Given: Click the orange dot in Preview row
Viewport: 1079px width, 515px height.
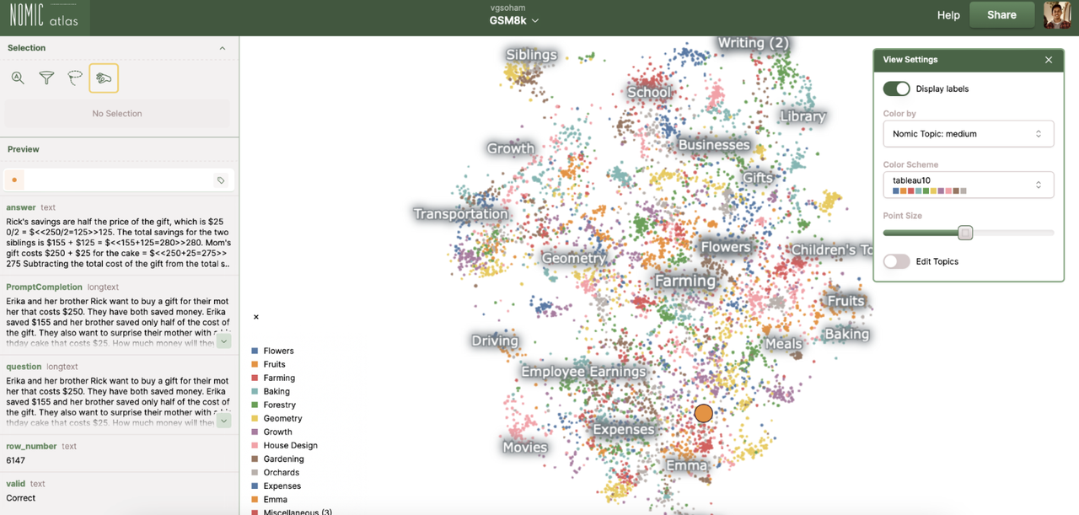Looking at the screenshot, I should coord(14,180).
